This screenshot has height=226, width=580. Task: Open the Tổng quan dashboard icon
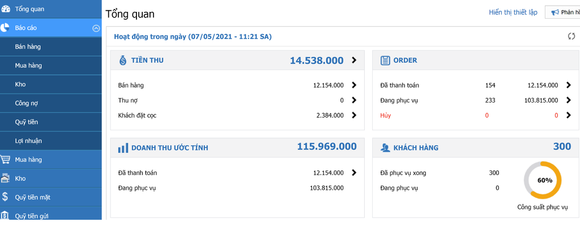click(x=6, y=9)
